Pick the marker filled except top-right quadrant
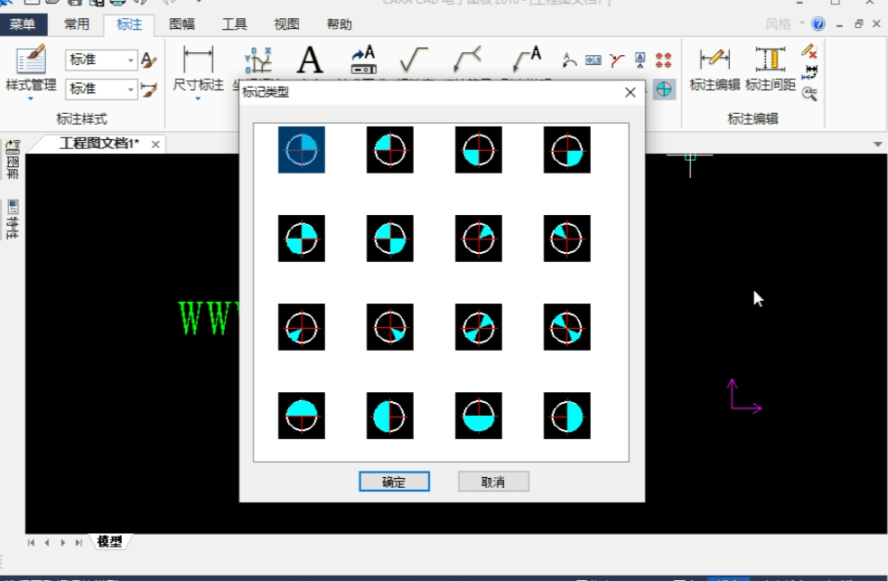The image size is (888, 581). pos(389,239)
